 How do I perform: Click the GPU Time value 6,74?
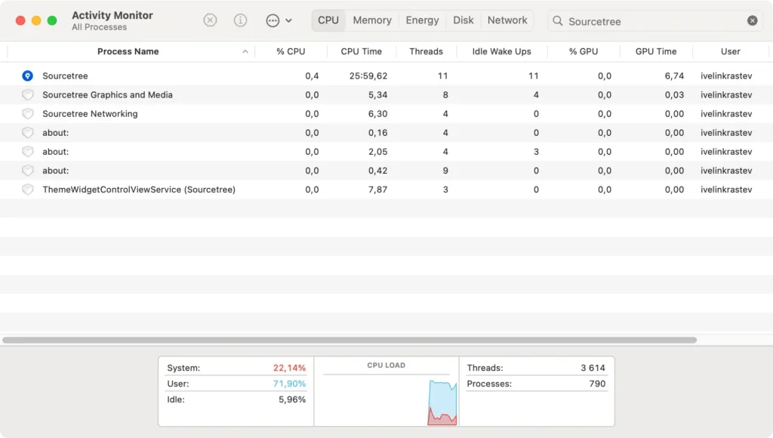tap(674, 76)
